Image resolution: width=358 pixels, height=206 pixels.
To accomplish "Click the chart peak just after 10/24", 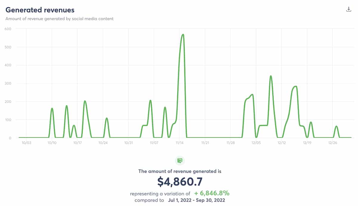I will [107, 118].
